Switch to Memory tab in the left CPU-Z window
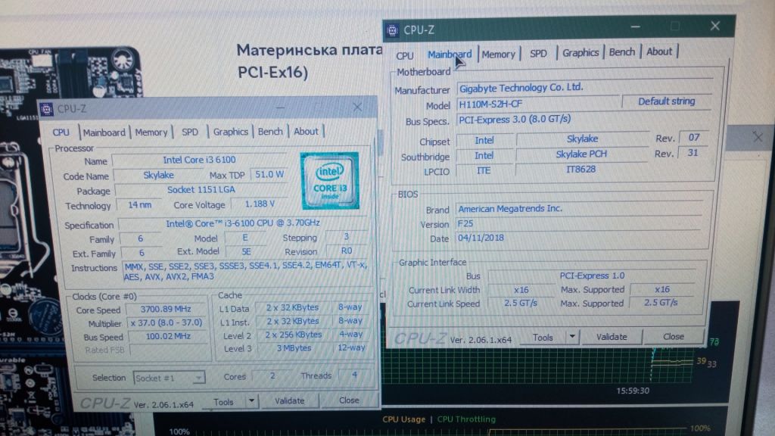The width and height of the screenshot is (775, 436). [151, 132]
